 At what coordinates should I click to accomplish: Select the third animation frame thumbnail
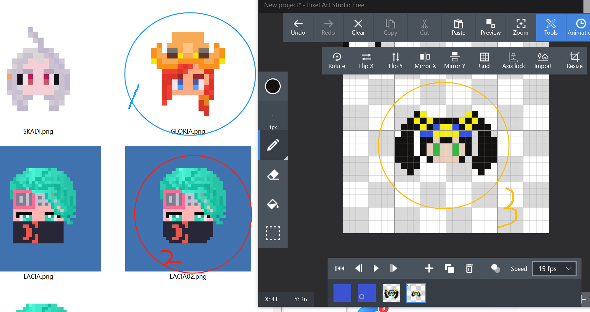tap(391, 293)
